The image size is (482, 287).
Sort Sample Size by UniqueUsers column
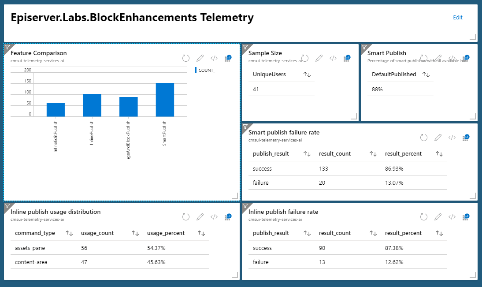308,75
